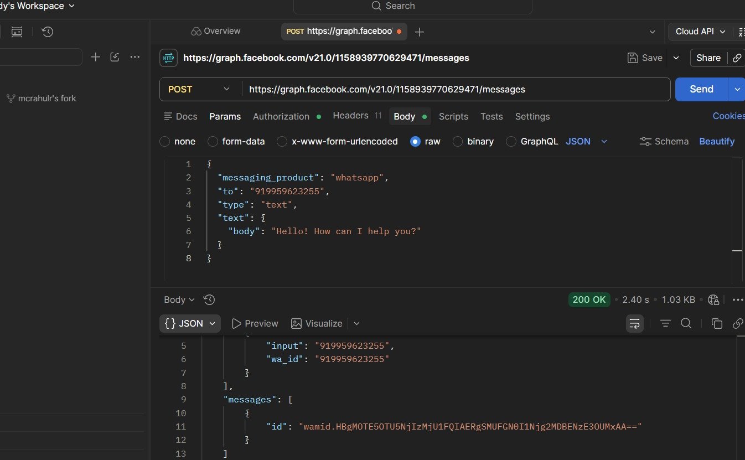Click the HTTP request type icon
745x460 pixels.
point(168,58)
